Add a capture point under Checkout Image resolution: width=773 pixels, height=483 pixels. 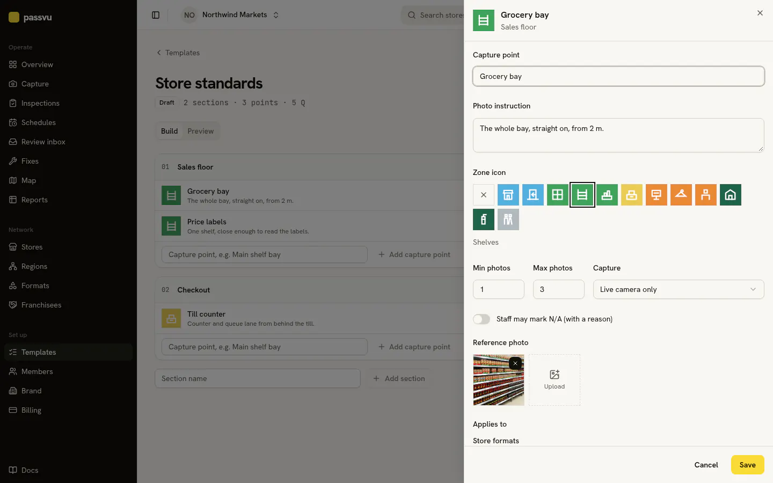click(414, 347)
